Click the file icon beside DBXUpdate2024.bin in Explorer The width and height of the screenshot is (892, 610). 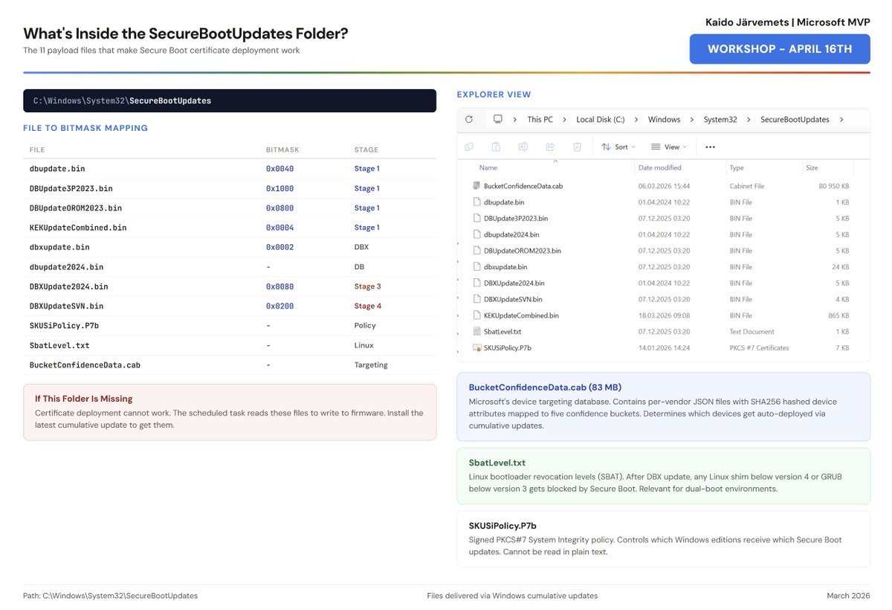pyautogui.click(x=476, y=283)
